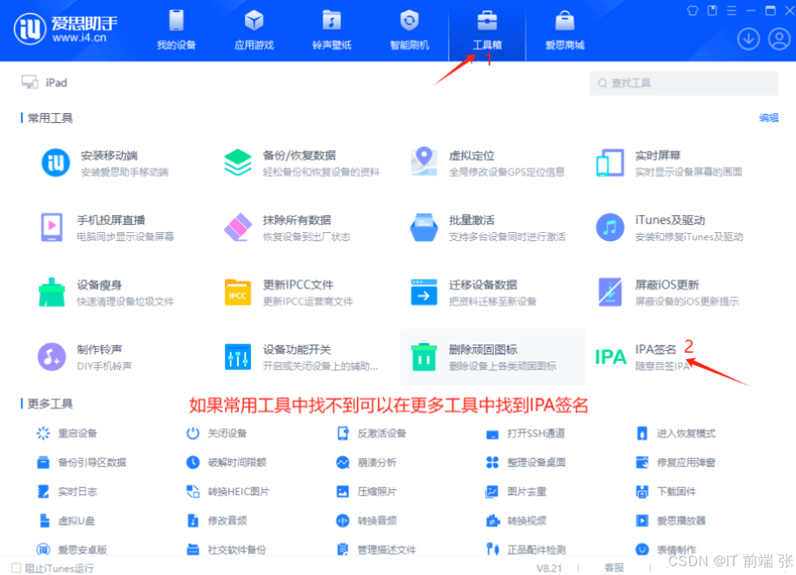Enable 阻止iTunes运行 checkbox
This screenshot has height=575, width=796.
16,568
